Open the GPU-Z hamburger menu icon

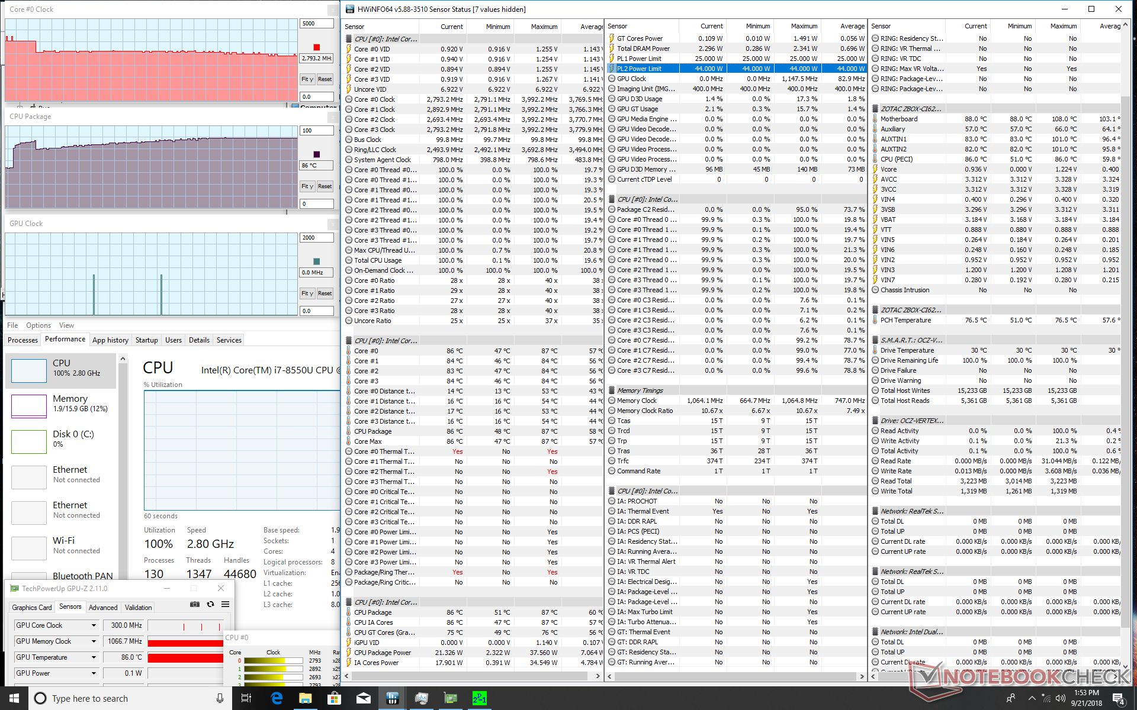coord(226,604)
